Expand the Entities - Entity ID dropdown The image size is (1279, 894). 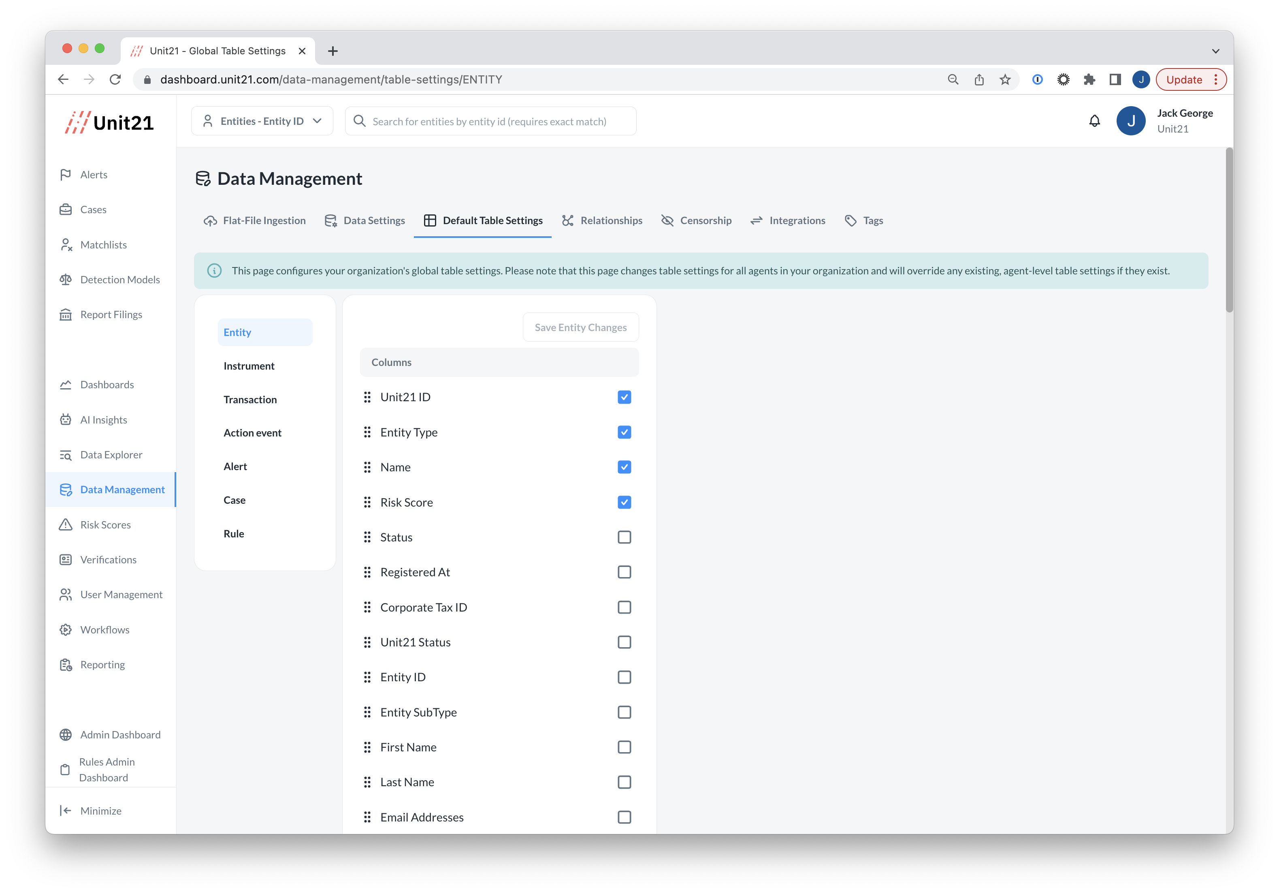tap(262, 121)
